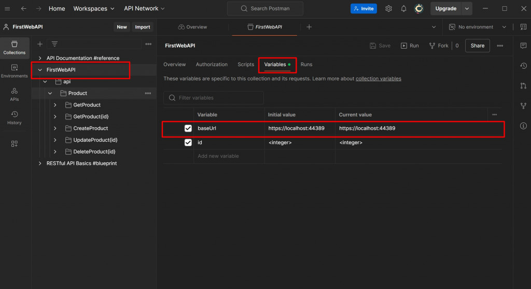
Task: Open variables table column options ellipsis
Action: pos(494,115)
